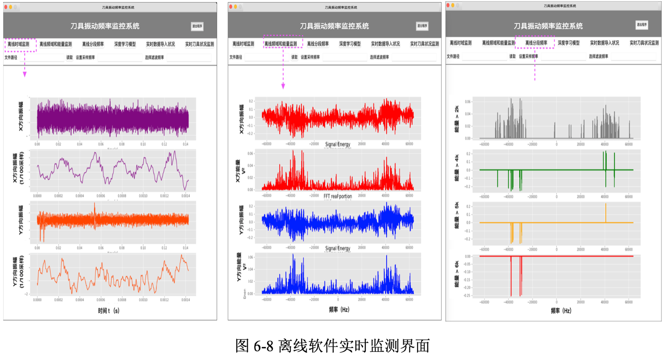
Task: Click 频率 (Hz) axis label in middle window
Action: [x=339, y=310]
